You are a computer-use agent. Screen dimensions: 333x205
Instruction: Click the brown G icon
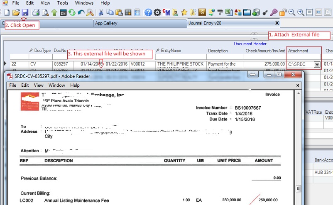point(202,12)
